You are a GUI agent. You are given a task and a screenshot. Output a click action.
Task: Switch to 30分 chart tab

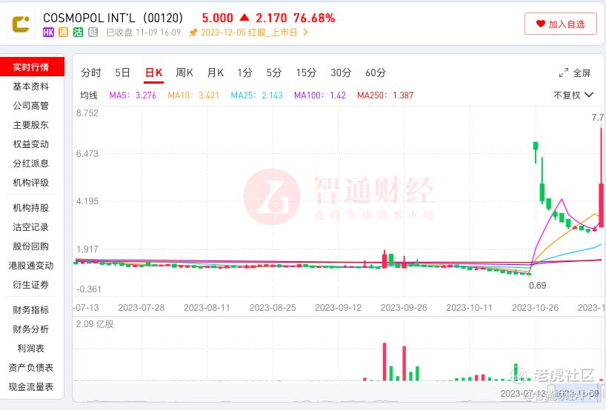click(x=341, y=73)
